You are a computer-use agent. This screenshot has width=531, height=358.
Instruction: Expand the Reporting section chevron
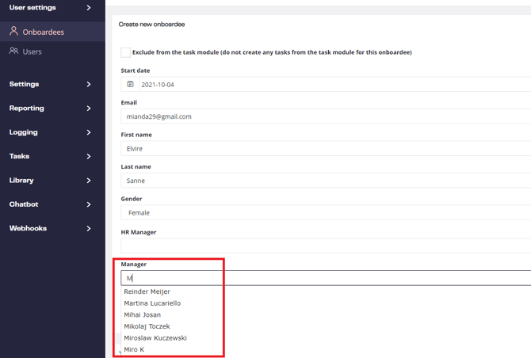pyautogui.click(x=89, y=109)
